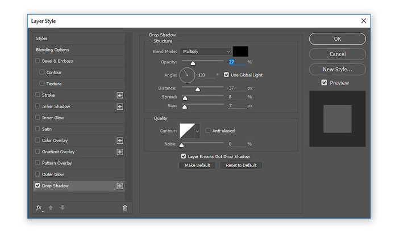
Task: Click the Angle value field showing 120
Action: [x=206, y=75]
